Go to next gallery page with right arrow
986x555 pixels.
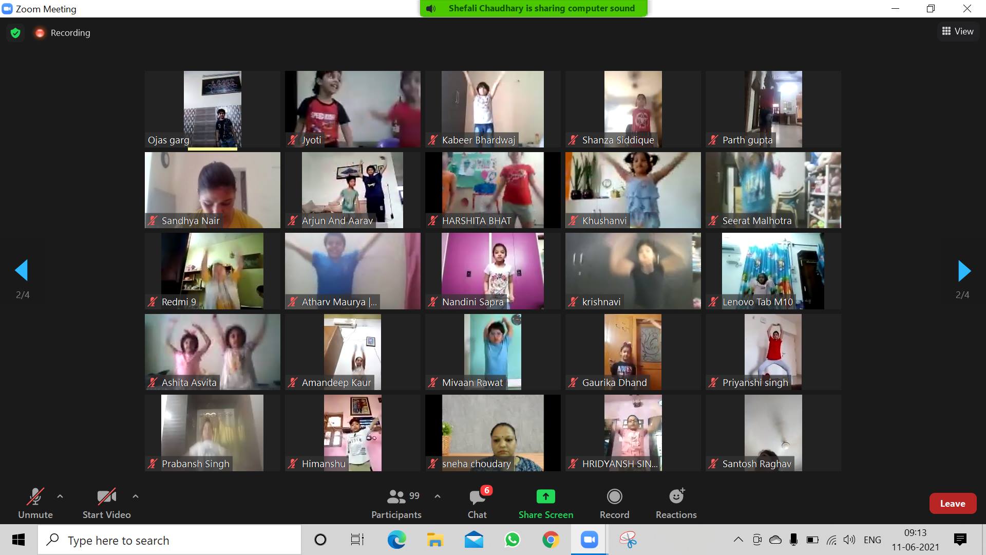click(x=964, y=270)
